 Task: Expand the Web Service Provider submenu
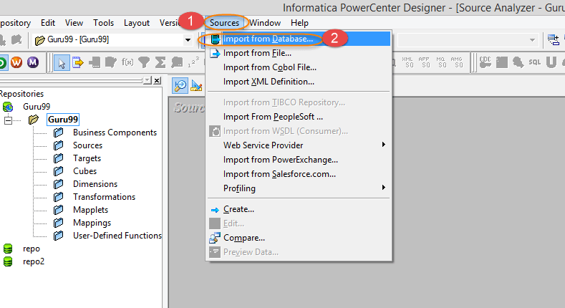[x=384, y=145]
